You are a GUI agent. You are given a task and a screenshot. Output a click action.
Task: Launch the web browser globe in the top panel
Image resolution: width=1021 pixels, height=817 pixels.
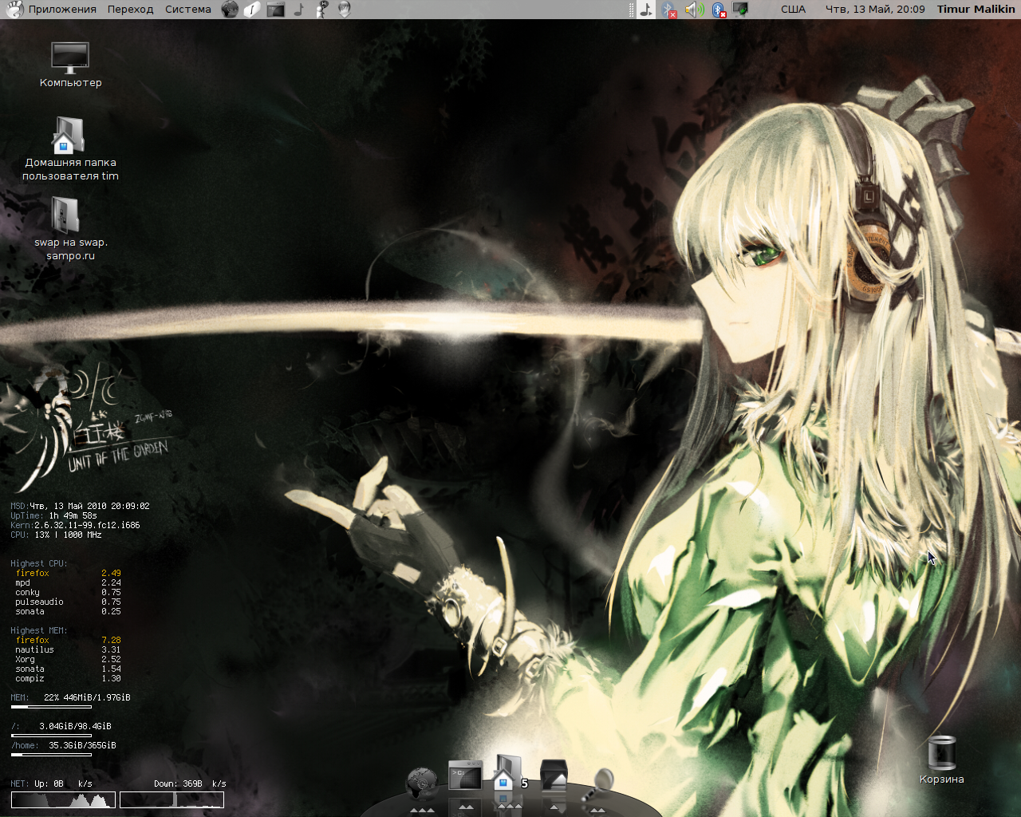coord(230,10)
